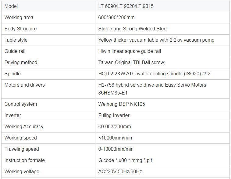Select the '<10000mm/min' value
The height and width of the screenshot is (179, 231).
click(115, 138)
